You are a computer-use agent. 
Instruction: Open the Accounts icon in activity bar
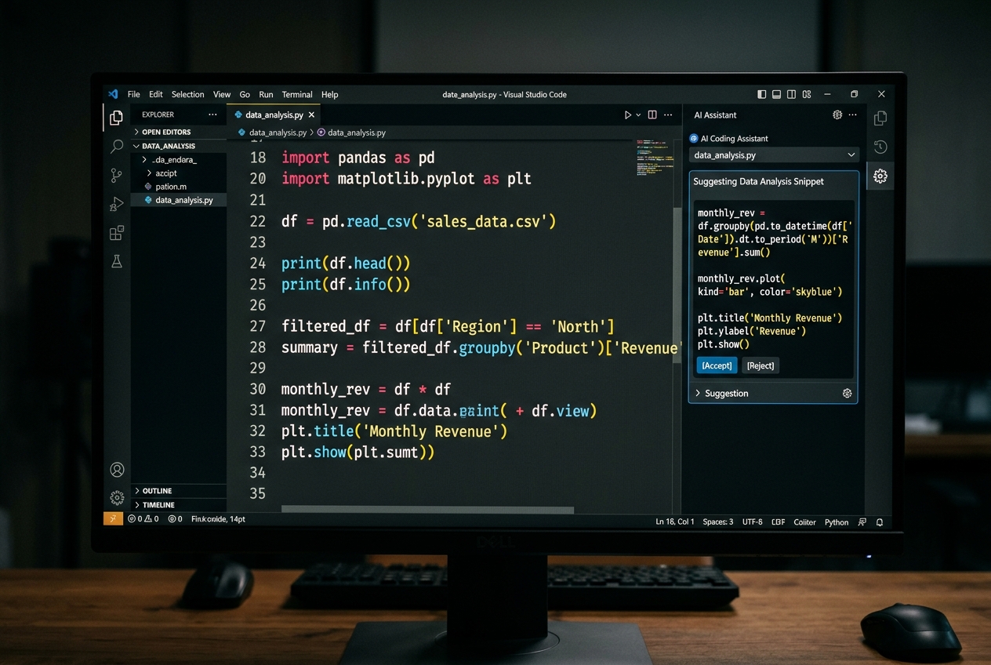pos(117,470)
